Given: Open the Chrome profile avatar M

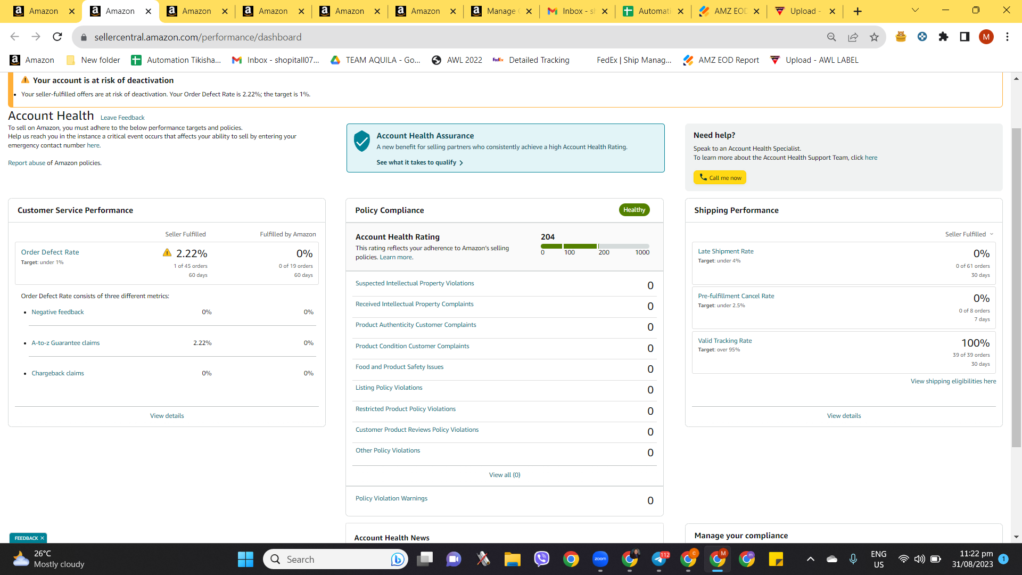Looking at the screenshot, I should click(986, 37).
